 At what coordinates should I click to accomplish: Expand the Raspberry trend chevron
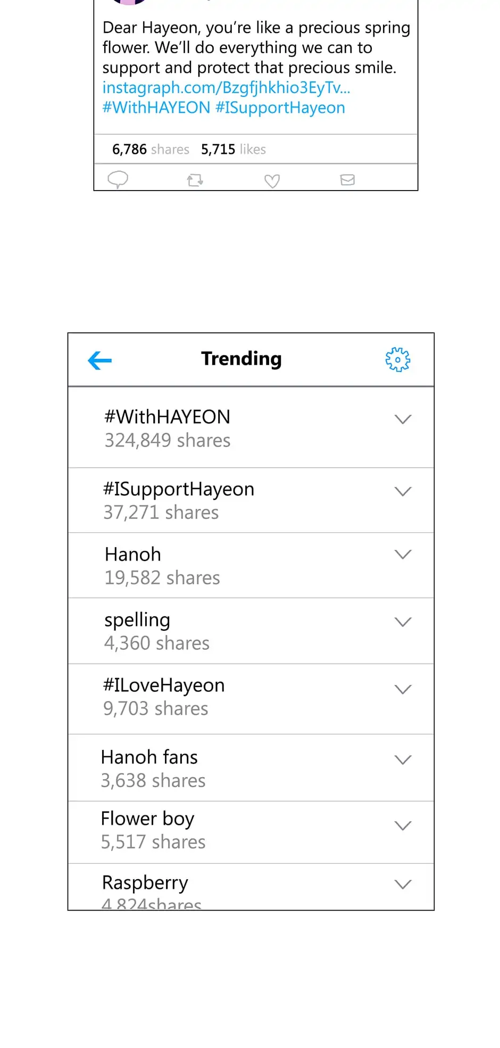point(403,884)
